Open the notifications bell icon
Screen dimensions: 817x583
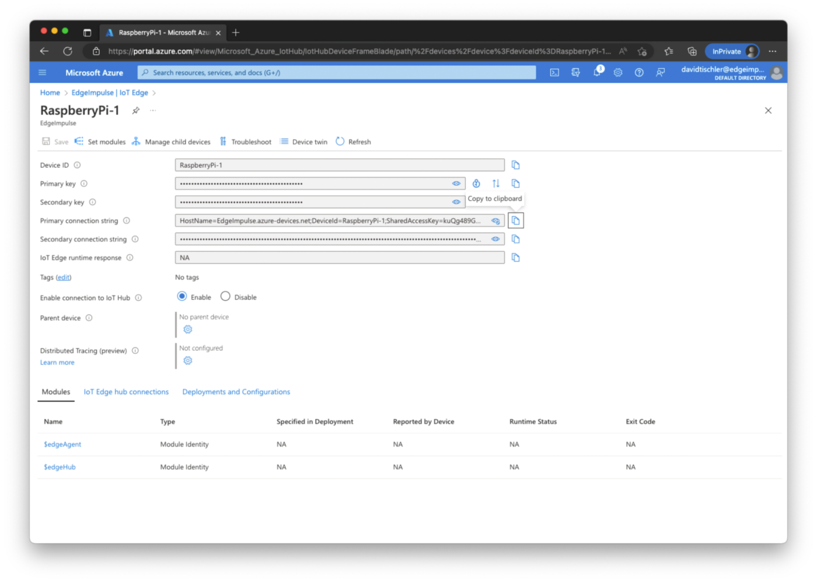[597, 72]
